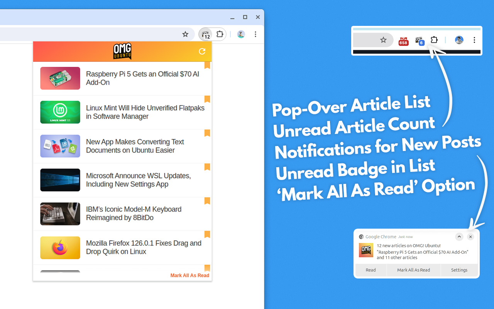This screenshot has width=494, height=309.
Task: Click star icon in the small toolbar preview
Action: pos(383,40)
